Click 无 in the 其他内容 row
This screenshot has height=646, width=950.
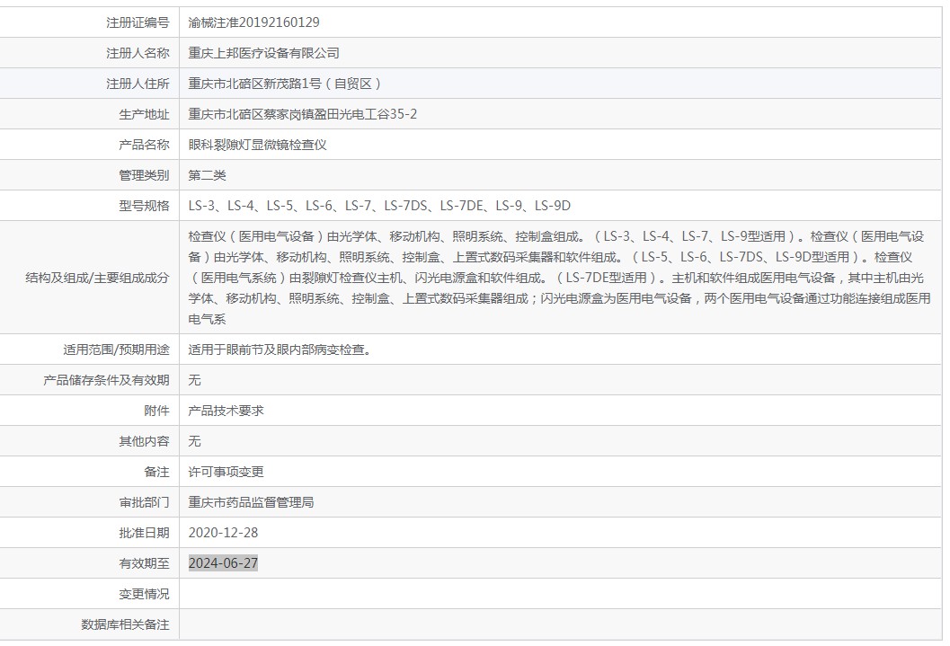pos(194,441)
